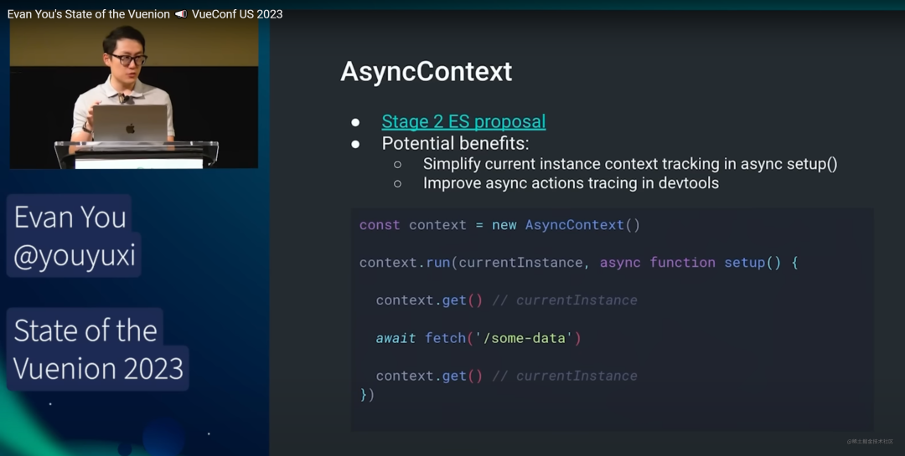Click code line 'const context = new AsyncContext()'

pyautogui.click(x=499, y=225)
